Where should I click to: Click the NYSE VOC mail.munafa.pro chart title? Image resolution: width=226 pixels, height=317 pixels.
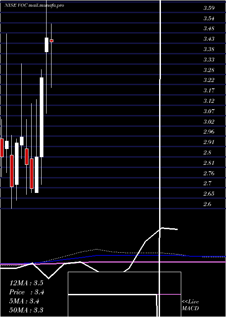tap(34, 5)
